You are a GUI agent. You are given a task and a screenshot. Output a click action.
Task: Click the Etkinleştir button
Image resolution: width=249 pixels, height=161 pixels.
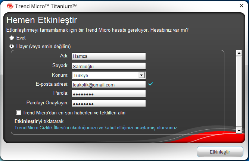(220, 152)
